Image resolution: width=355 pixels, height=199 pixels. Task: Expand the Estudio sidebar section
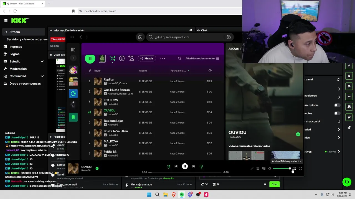tap(42, 61)
